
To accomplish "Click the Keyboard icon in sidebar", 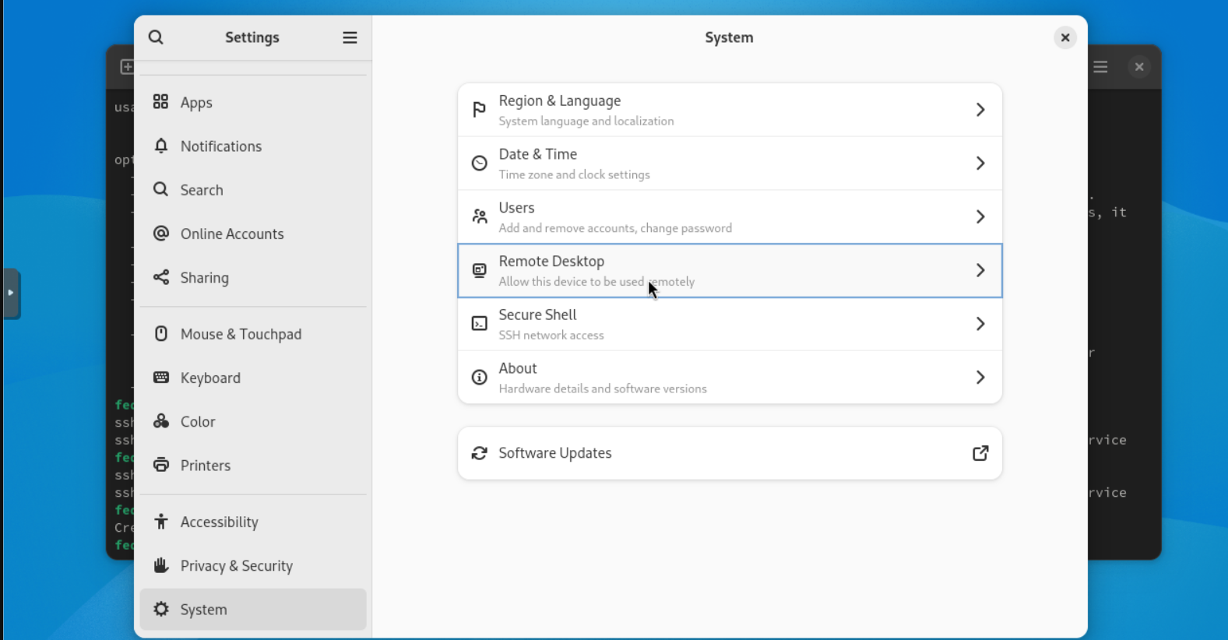I will click(160, 378).
